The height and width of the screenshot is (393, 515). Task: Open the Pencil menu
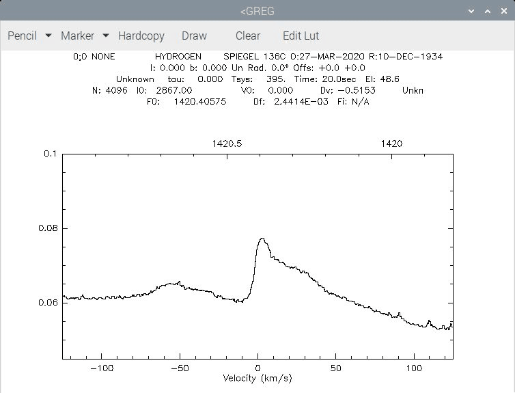click(22, 36)
